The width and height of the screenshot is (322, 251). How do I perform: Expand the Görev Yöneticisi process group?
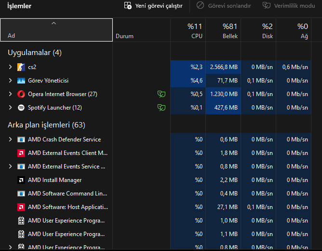point(10,81)
